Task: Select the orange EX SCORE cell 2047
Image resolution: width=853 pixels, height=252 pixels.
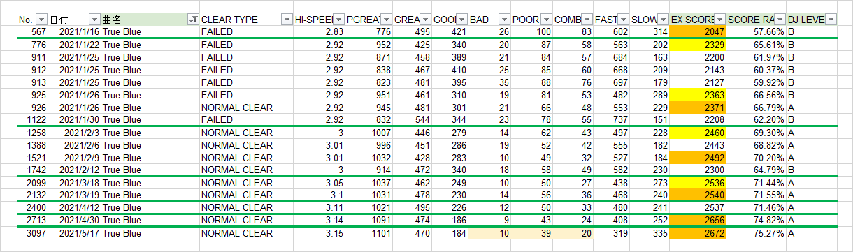Action: (x=698, y=32)
